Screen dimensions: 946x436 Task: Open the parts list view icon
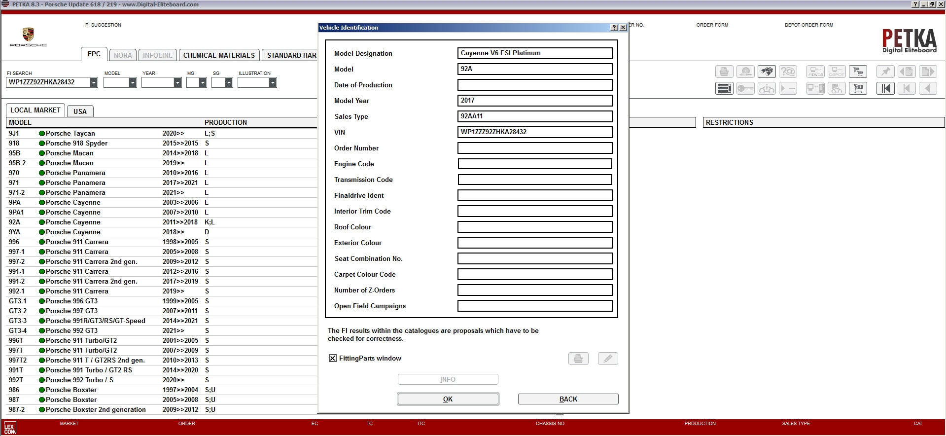pos(724,89)
